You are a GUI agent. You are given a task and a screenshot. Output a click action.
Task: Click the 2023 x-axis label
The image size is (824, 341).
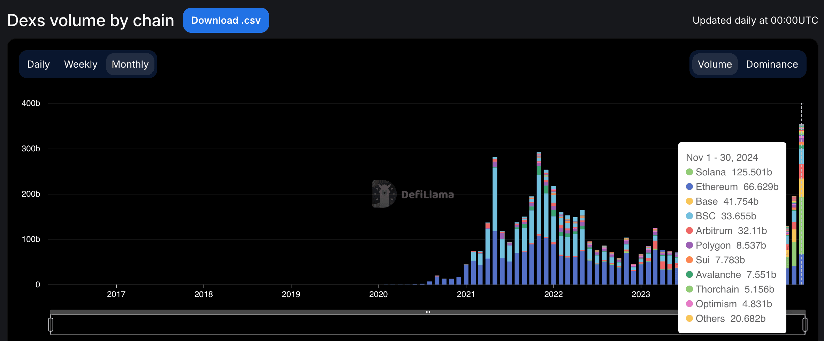click(x=641, y=294)
